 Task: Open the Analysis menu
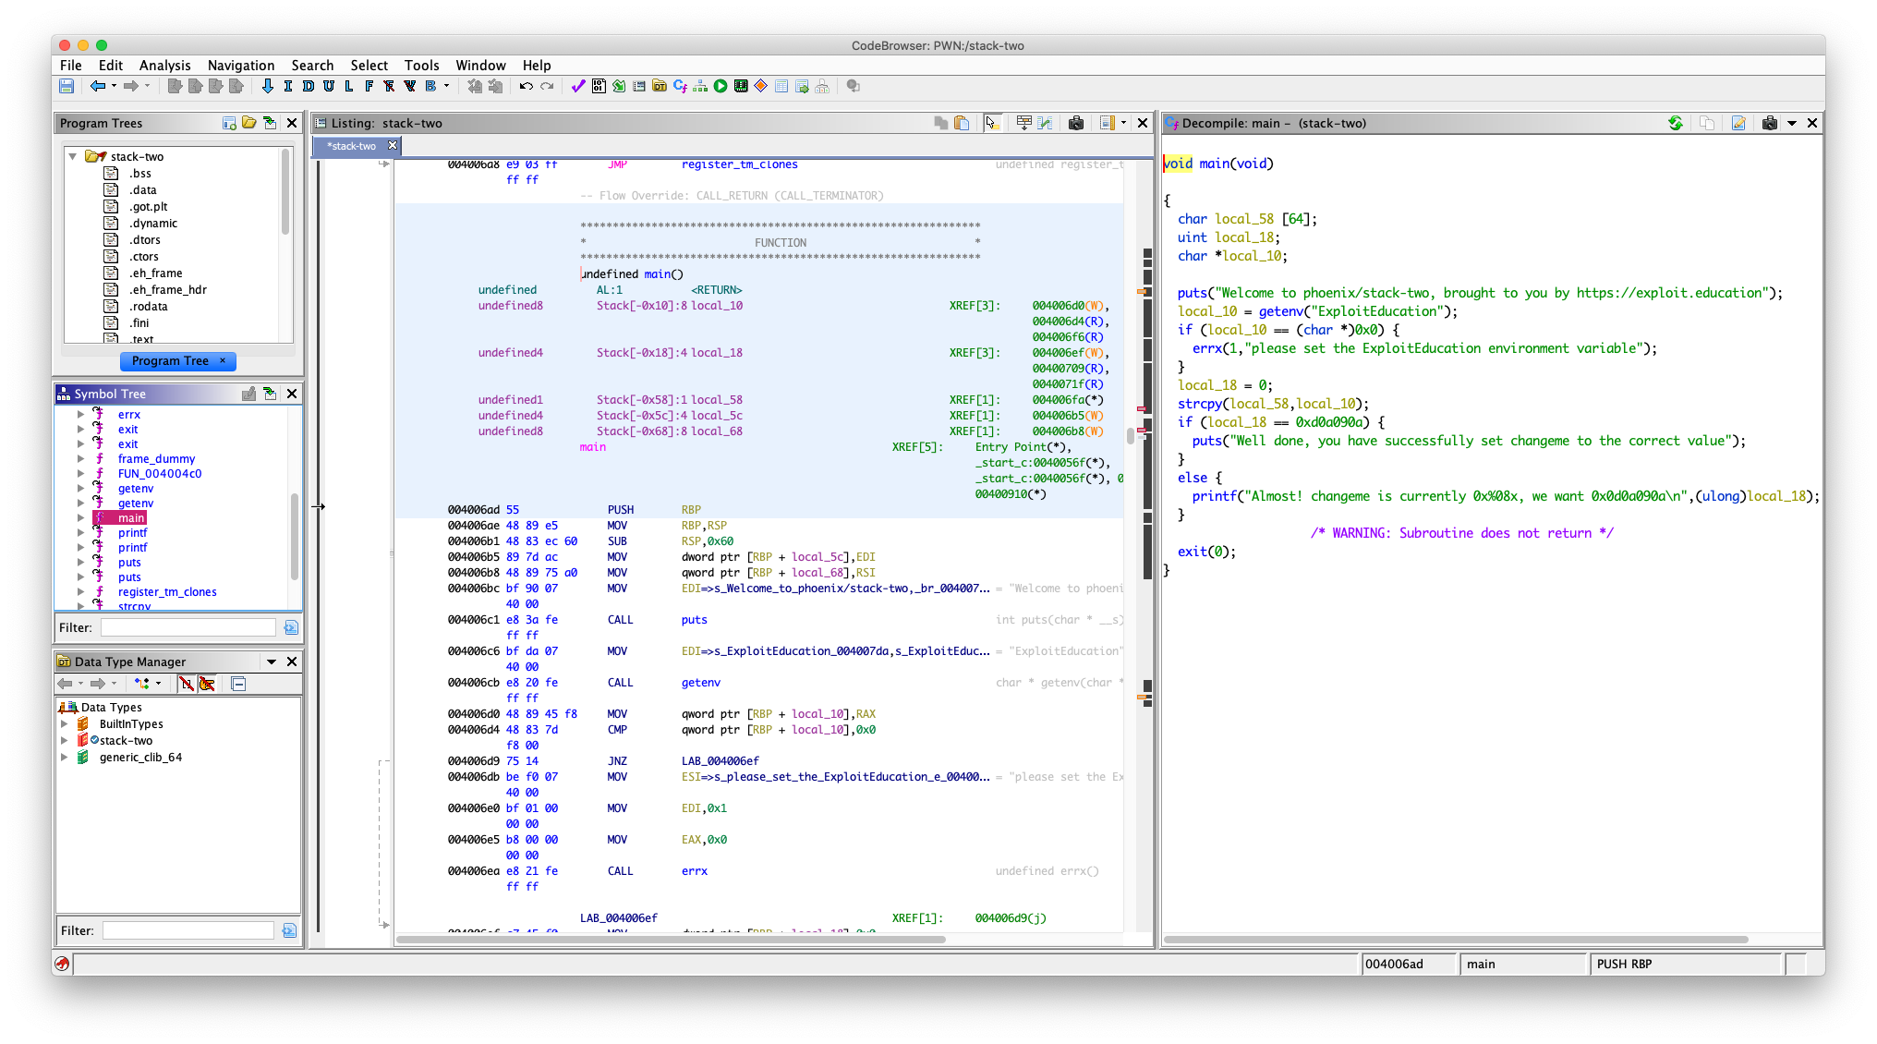click(x=164, y=66)
